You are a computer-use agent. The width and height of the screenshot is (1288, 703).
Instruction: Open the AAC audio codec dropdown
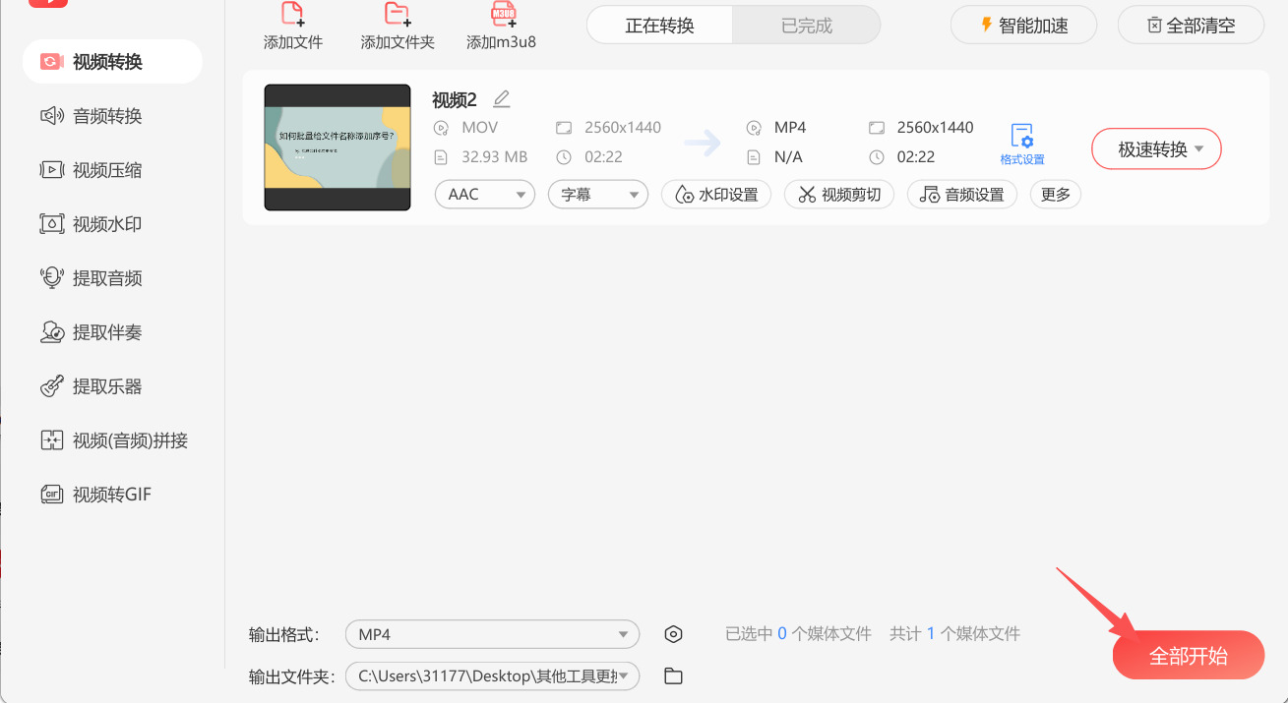(x=484, y=194)
